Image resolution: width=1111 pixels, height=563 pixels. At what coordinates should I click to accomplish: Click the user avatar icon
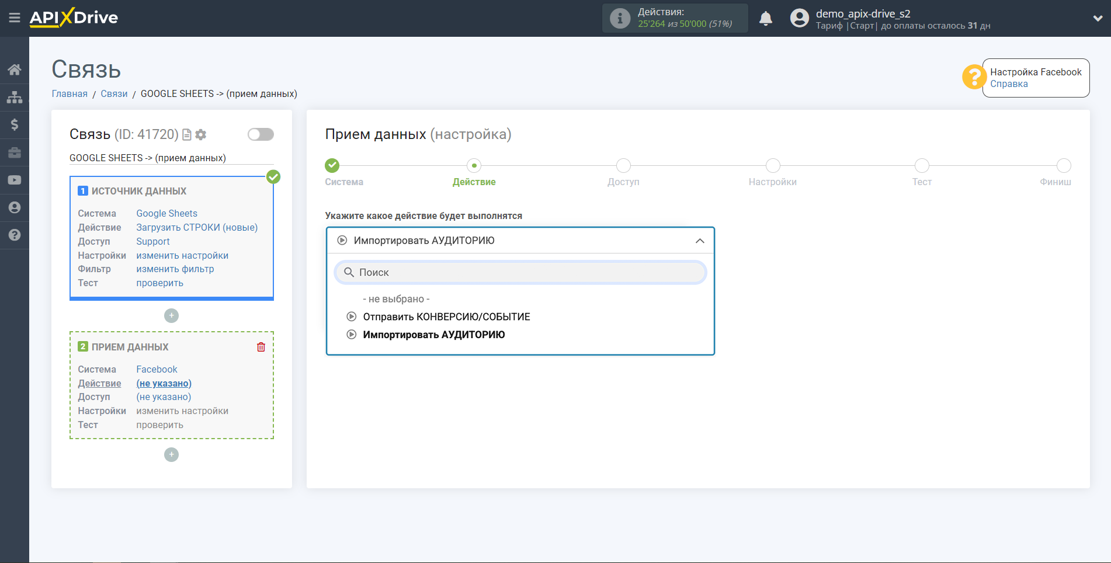click(800, 18)
